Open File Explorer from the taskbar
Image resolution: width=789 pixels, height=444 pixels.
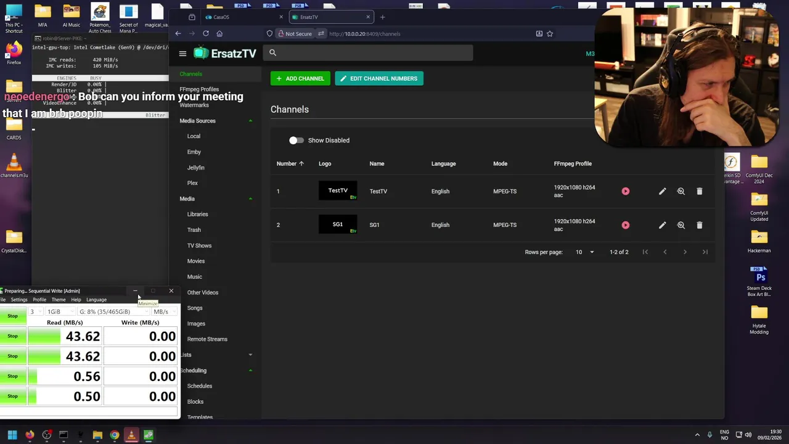coord(97,435)
